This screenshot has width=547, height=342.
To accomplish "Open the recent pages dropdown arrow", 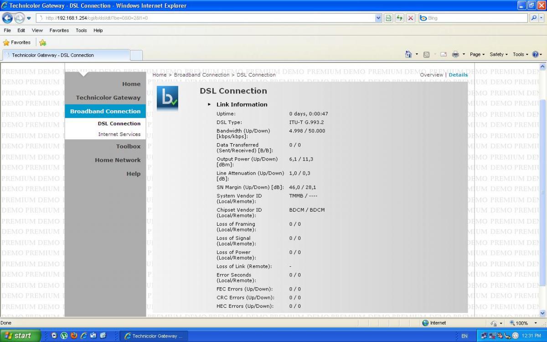I will [29, 18].
